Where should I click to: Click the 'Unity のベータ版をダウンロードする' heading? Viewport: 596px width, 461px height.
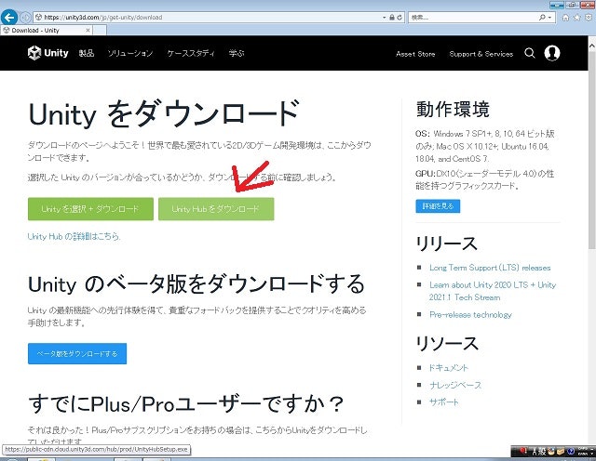pyautogui.click(x=196, y=284)
